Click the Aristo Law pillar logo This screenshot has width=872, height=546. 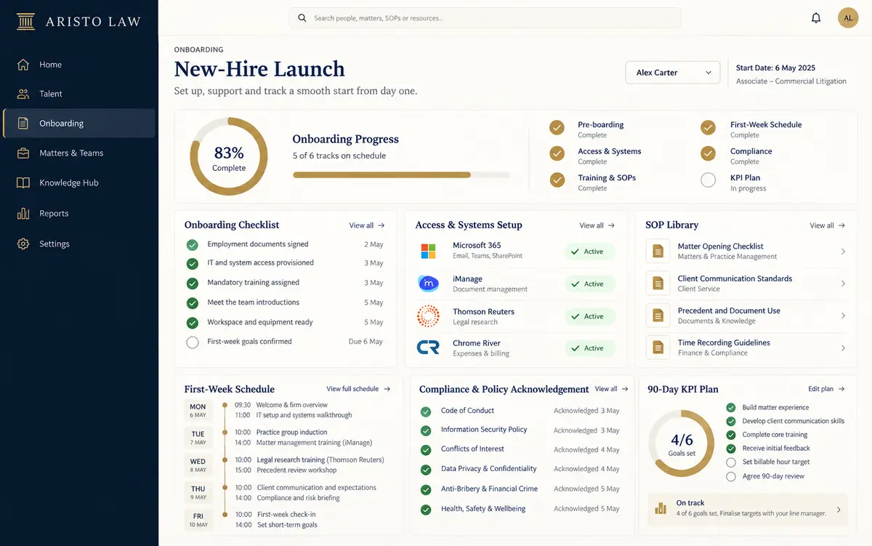click(26, 21)
